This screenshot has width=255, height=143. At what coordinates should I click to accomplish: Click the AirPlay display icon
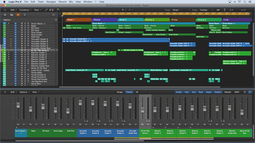pos(230,2)
